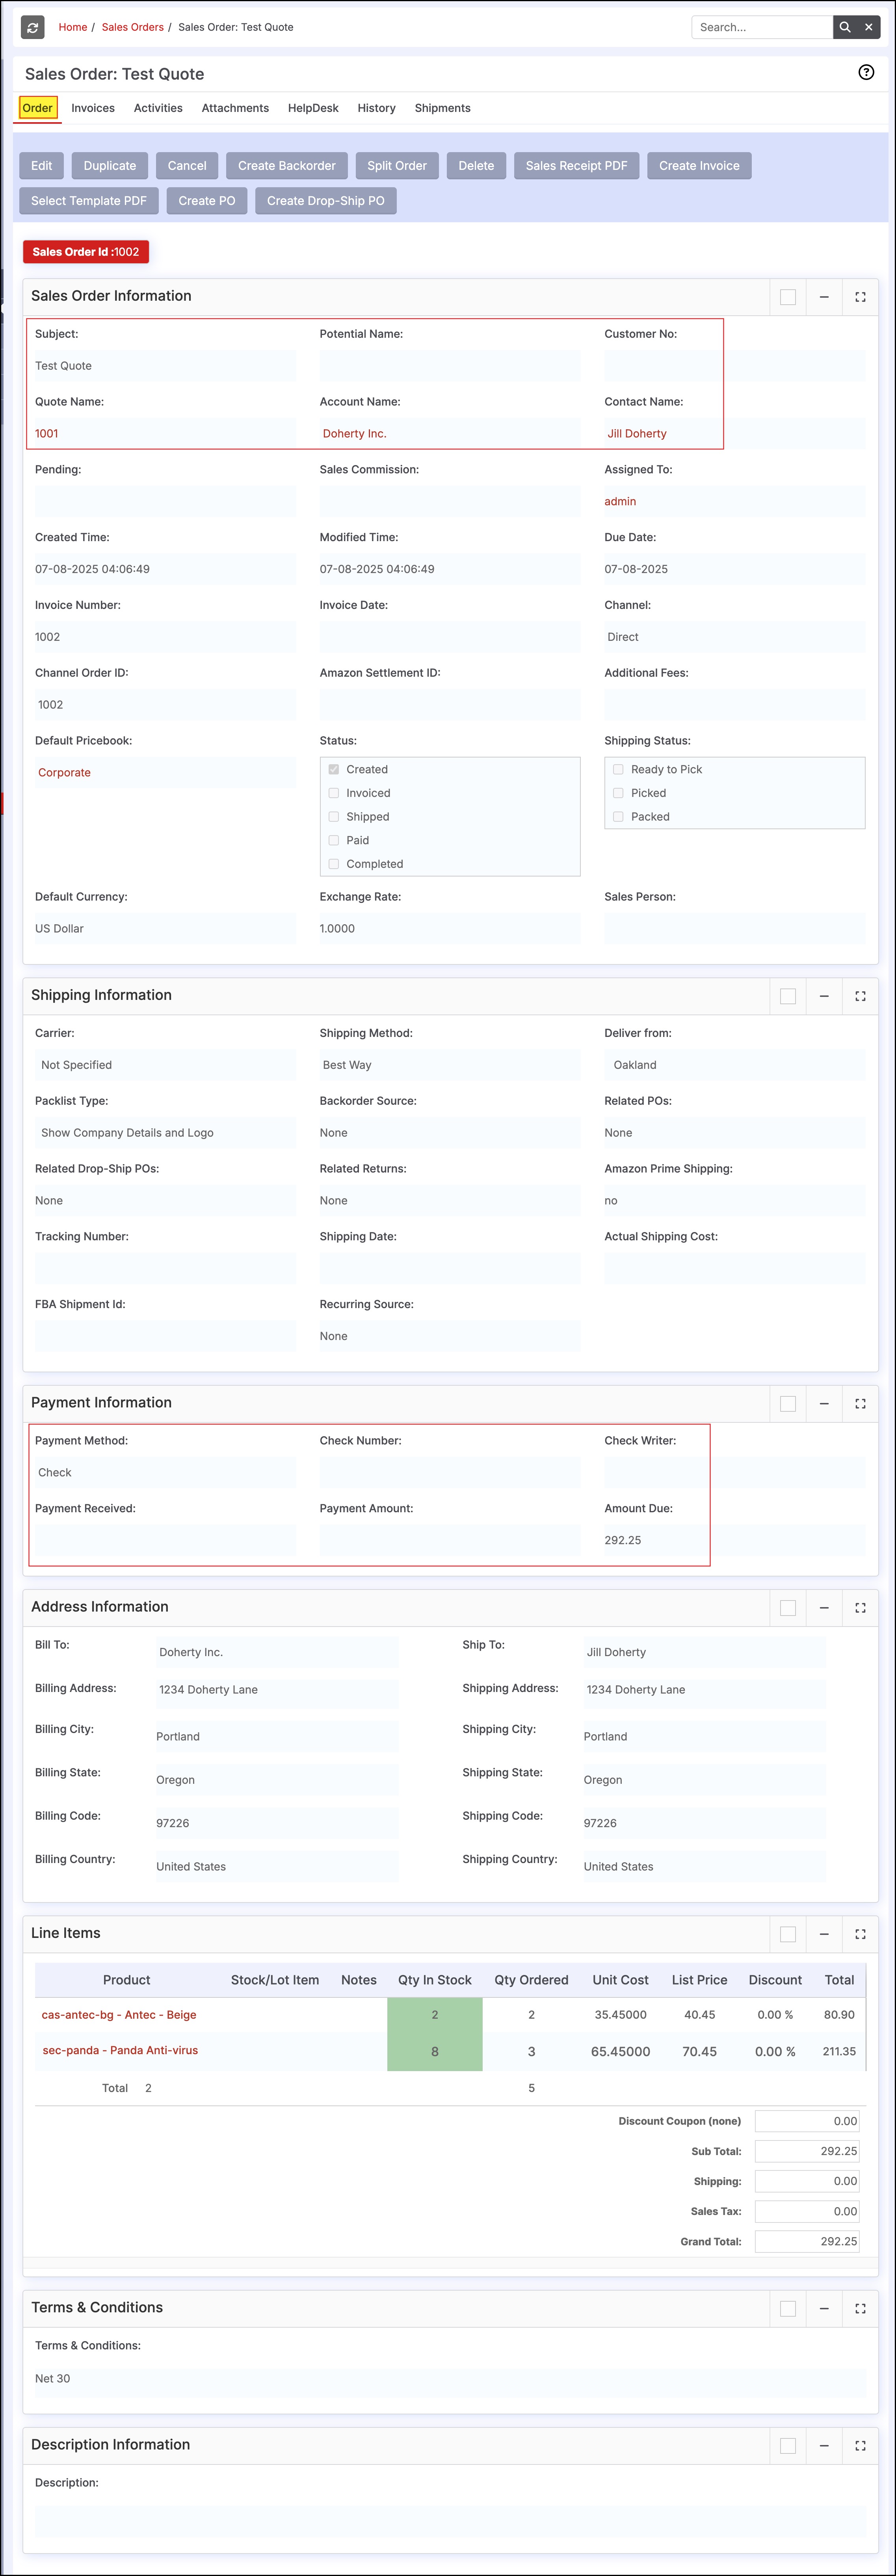Open sec-panda Panda Anti-virus product
Screen dimensions: 896x2576
coord(120,2050)
